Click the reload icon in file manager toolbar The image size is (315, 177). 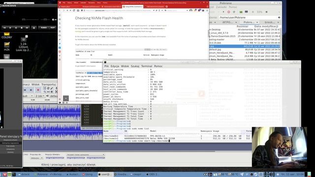[x=234, y=12]
